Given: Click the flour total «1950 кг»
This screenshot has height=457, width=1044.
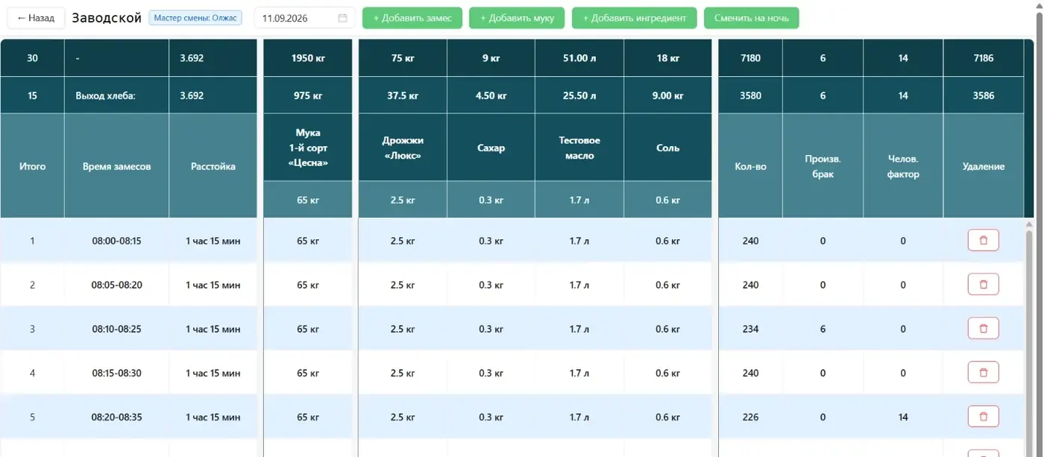Looking at the screenshot, I should coord(308,57).
